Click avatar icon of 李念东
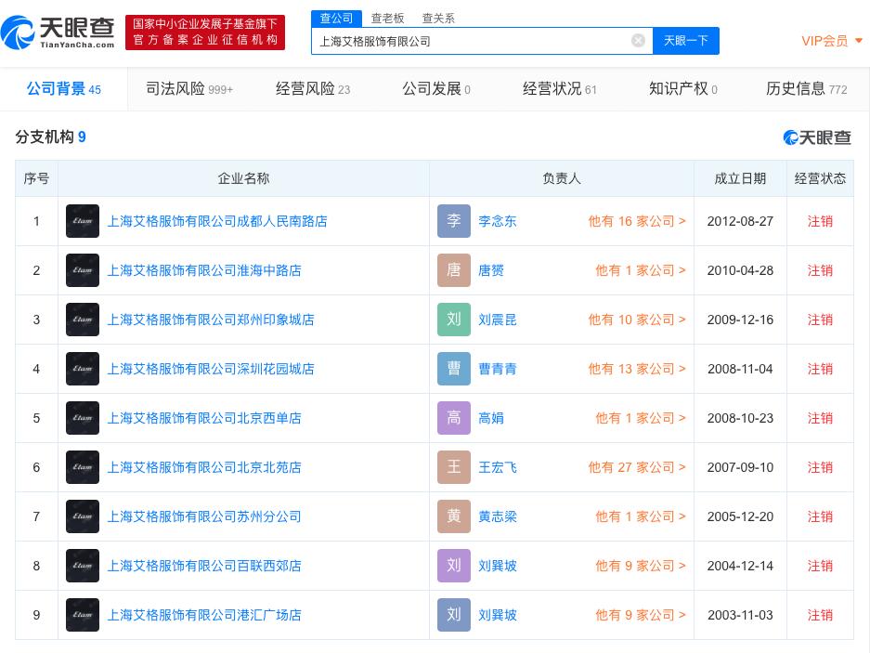Screen dimensions: 870x653 (x=454, y=221)
